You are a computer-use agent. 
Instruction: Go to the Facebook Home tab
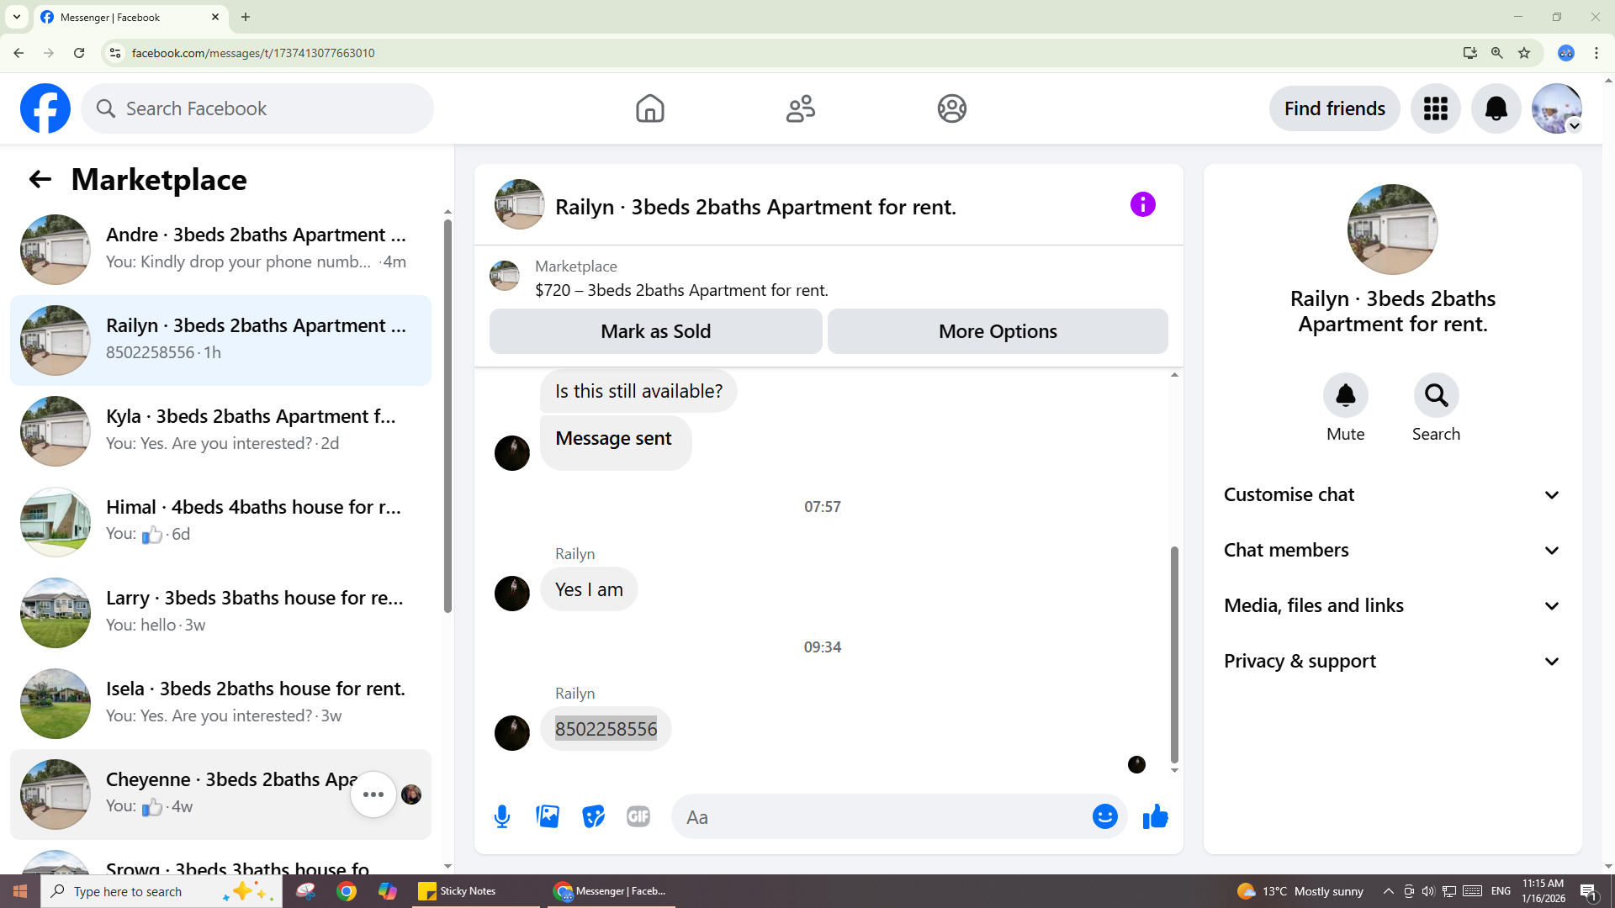pos(649,108)
